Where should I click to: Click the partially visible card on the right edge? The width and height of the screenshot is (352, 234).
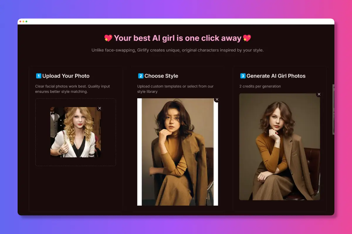pos(333,110)
